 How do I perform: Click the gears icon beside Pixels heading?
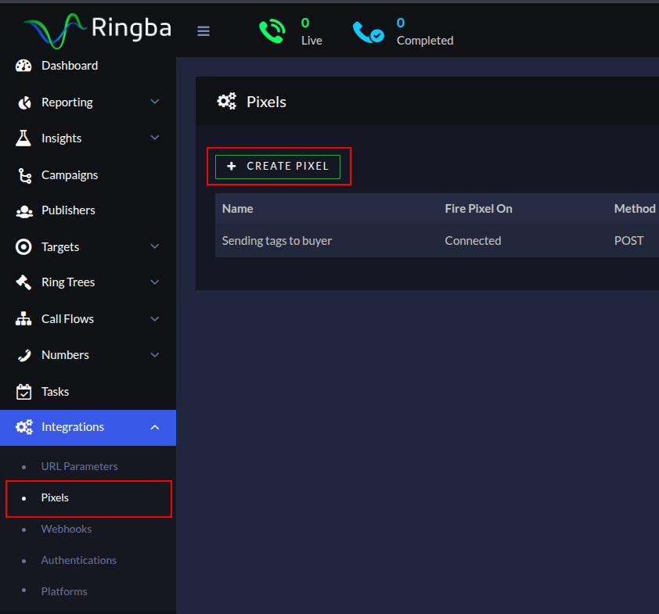[226, 102]
